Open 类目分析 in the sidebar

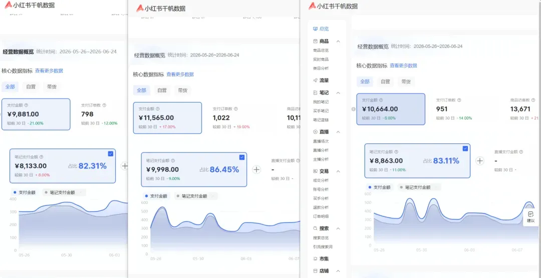[321, 68]
